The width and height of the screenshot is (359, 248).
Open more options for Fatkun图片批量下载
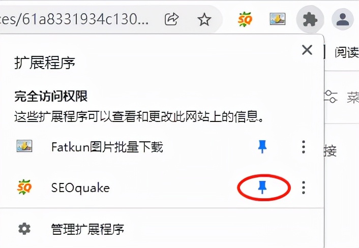pyautogui.click(x=304, y=147)
